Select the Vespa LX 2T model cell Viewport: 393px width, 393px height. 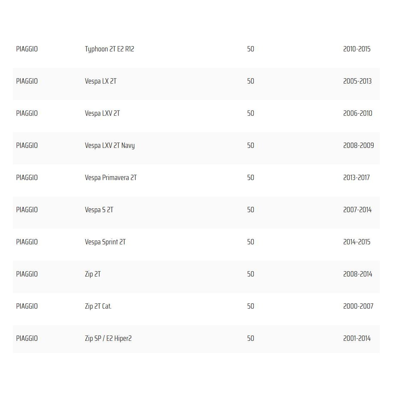click(100, 81)
